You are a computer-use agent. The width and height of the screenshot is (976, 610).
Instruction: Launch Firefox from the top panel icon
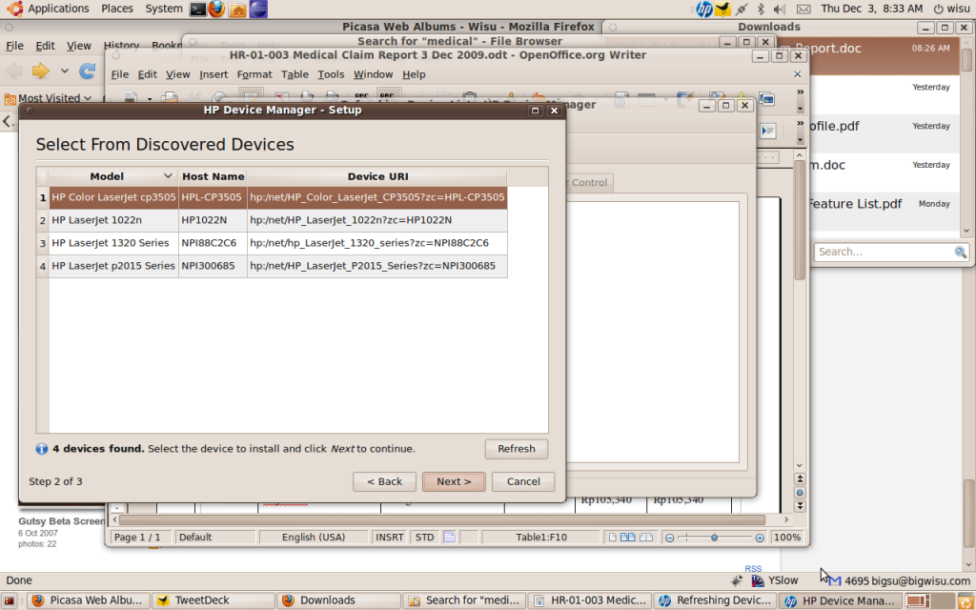(216, 9)
